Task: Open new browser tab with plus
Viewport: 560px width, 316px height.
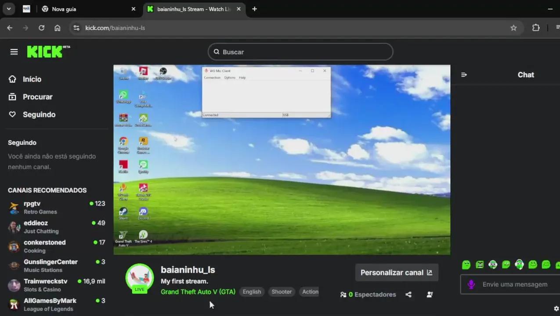Action: pos(254,9)
